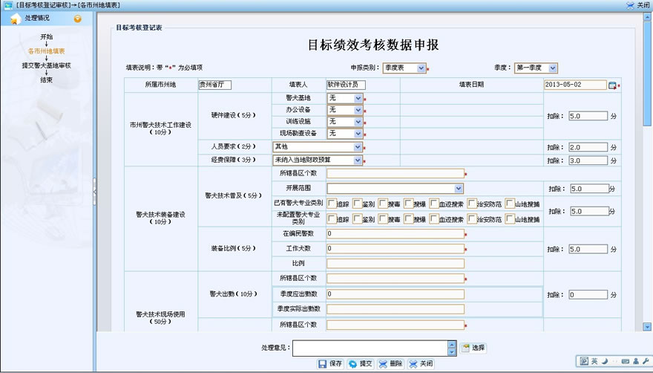Open the 训练设施 dropdown
This screenshot has width=653, height=373.
pos(345,122)
